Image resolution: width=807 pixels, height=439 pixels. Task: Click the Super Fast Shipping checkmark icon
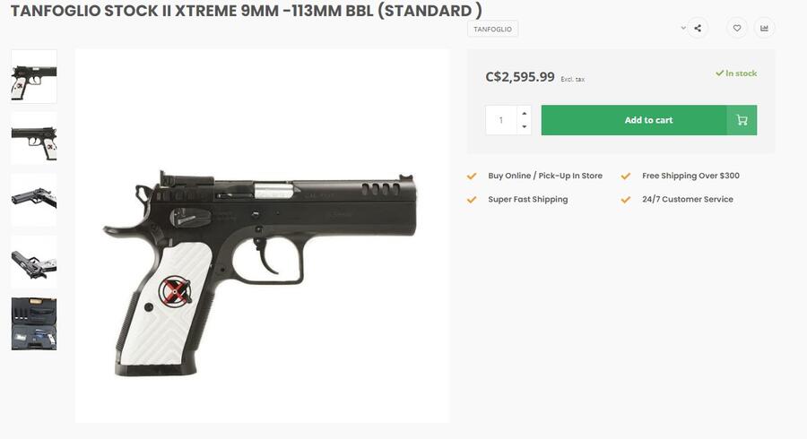(x=472, y=200)
